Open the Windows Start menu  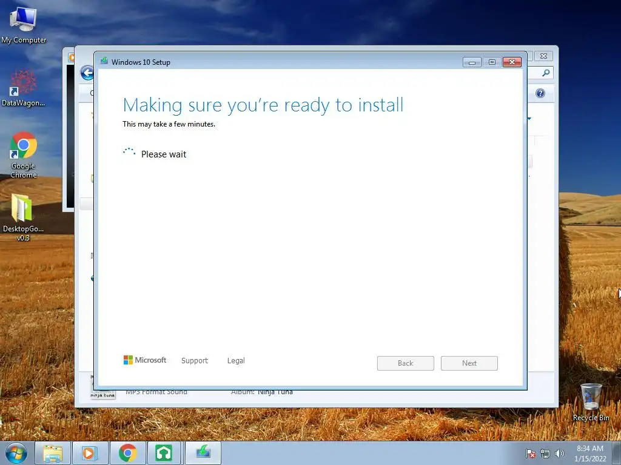(x=16, y=453)
